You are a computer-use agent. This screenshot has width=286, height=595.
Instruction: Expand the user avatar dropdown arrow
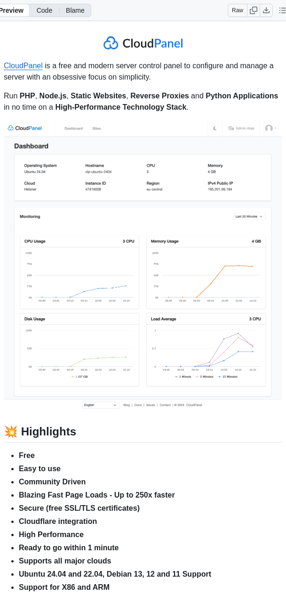[276, 128]
